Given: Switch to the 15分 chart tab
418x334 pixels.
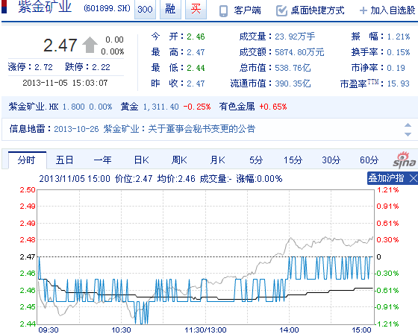Looking at the screenshot, I should point(293,160).
